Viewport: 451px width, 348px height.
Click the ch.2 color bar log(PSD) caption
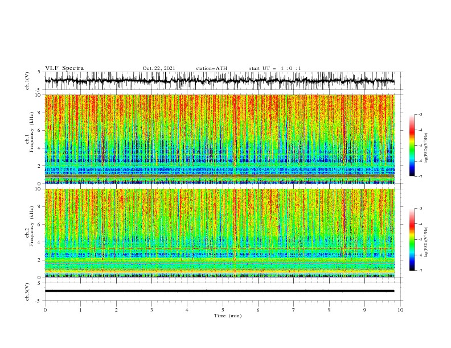(427, 242)
